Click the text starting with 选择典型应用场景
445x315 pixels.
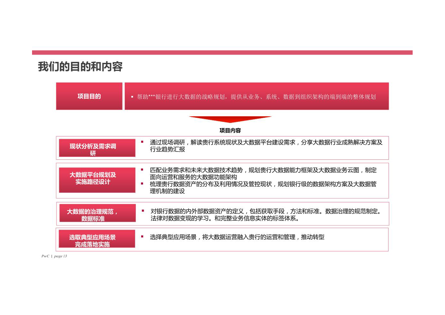click(x=237, y=237)
